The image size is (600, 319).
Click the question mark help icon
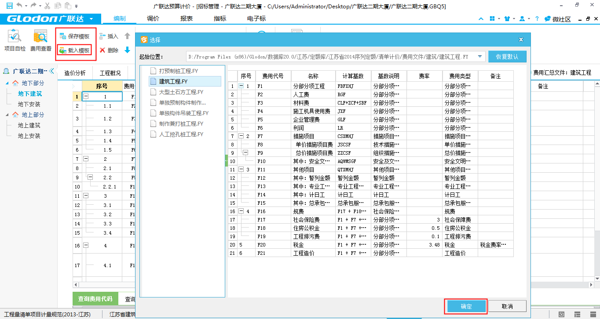(x=537, y=19)
